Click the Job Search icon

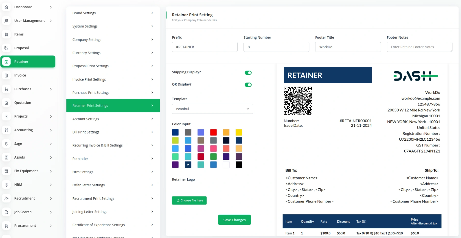pyautogui.click(x=6, y=212)
